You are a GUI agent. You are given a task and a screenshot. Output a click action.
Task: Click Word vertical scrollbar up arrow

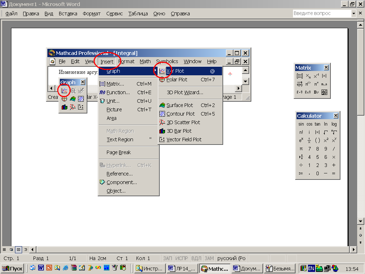tap(360, 25)
